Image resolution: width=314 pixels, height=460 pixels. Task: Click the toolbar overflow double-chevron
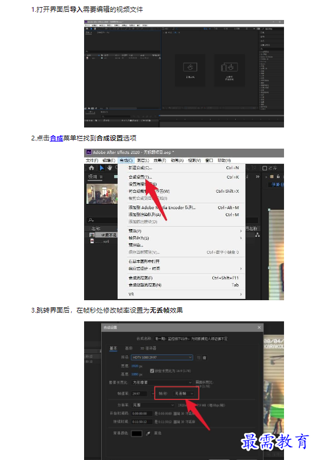[258, 177]
